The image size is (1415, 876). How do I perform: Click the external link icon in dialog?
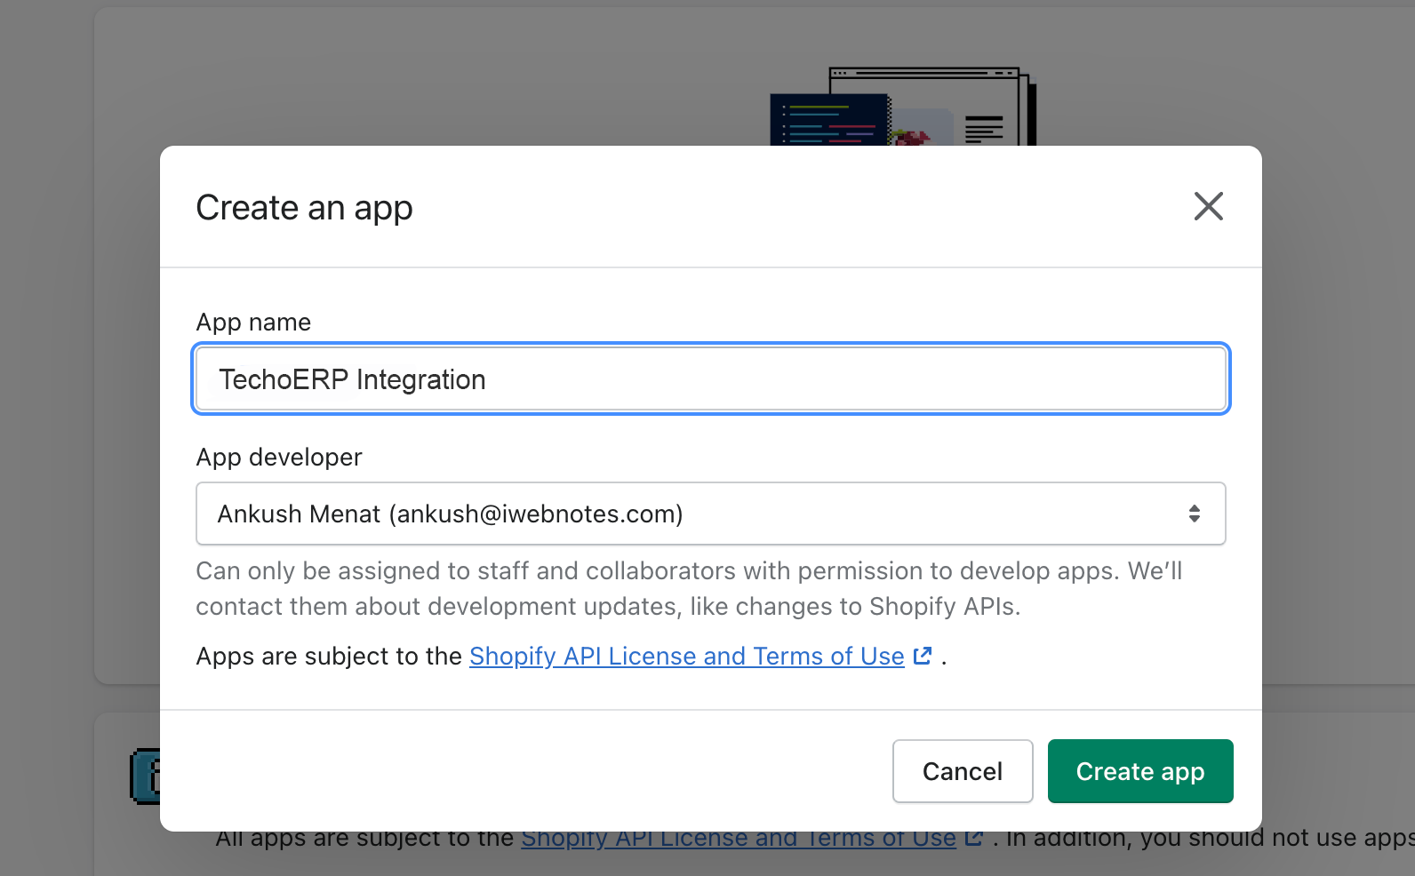click(923, 656)
